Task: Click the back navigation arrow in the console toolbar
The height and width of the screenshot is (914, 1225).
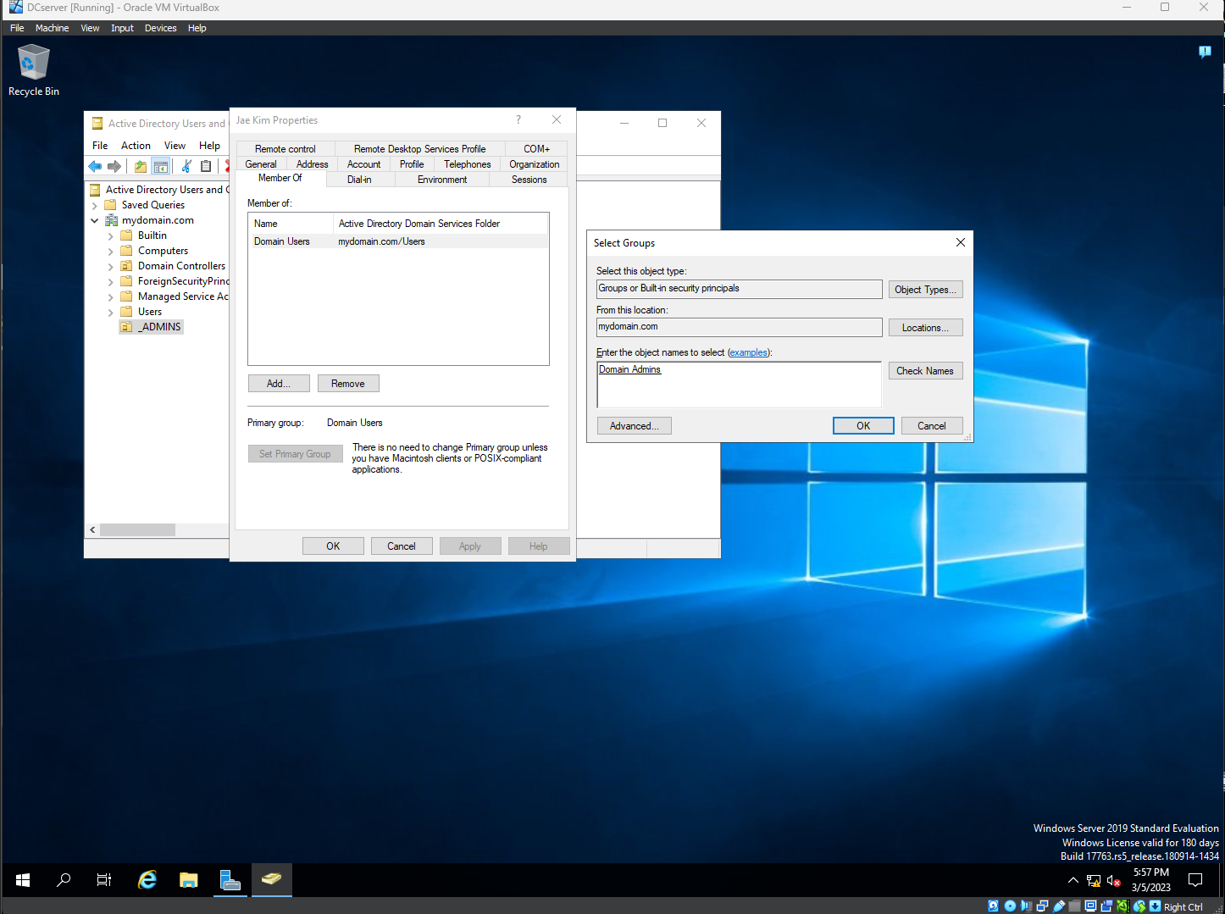Action: (95, 166)
